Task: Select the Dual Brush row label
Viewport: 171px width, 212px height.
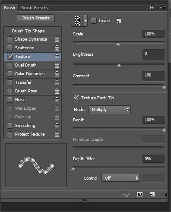Action: 26,65
